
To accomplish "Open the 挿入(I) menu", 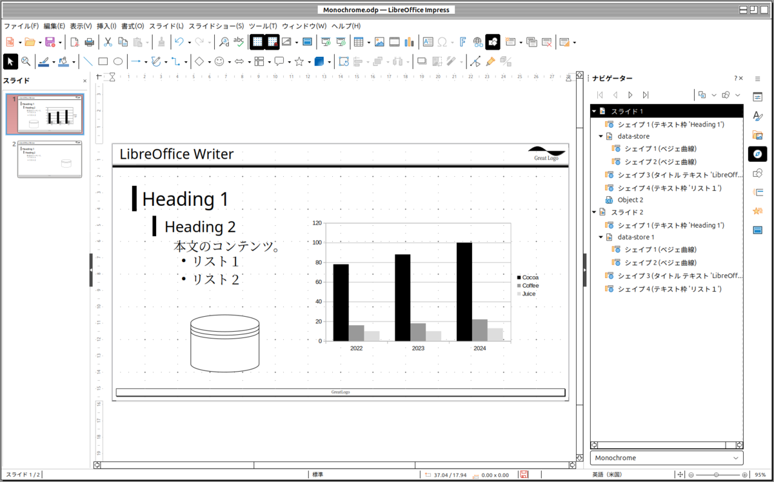I will 106,26.
